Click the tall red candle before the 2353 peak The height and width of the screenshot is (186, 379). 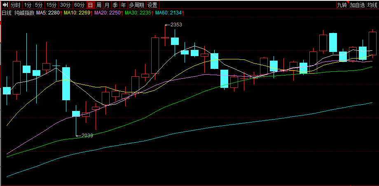[155, 56]
